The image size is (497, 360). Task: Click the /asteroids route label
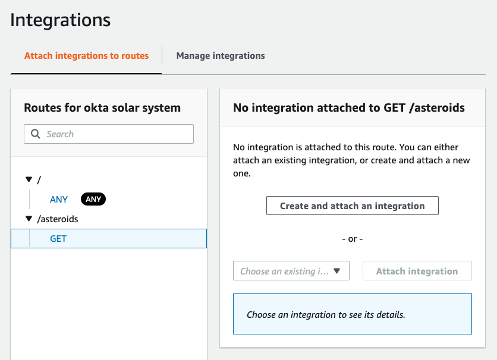point(58,219)
